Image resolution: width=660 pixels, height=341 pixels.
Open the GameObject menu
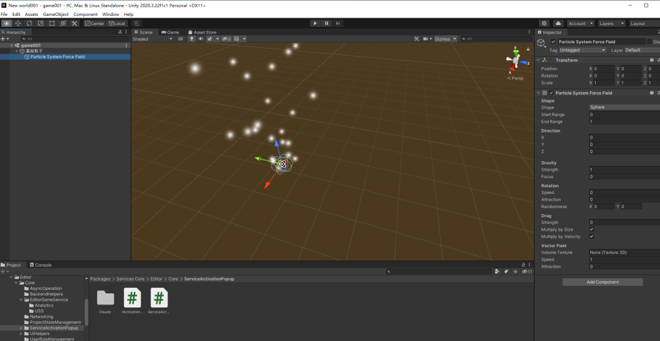(56, 14)
